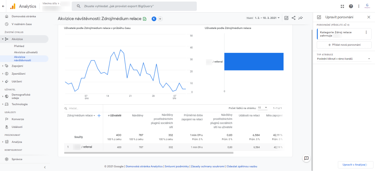375x171 pixels.
Task: Sort by Události na relaci column
Action: tap(249, 115)
